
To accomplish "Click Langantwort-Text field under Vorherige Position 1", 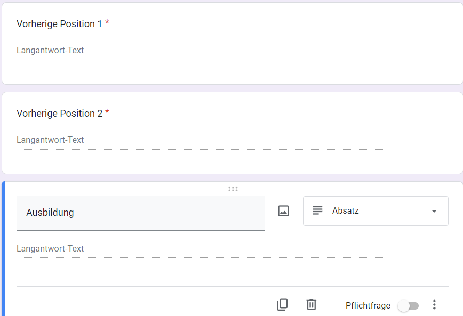I will (200, 51).
